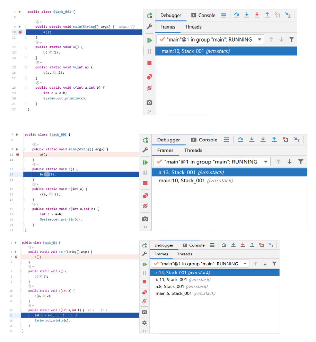Screen dimensions: 316x342
Task: Click Rerun icon in debugger with c:14 frame selected
Action: click(144, 245)
